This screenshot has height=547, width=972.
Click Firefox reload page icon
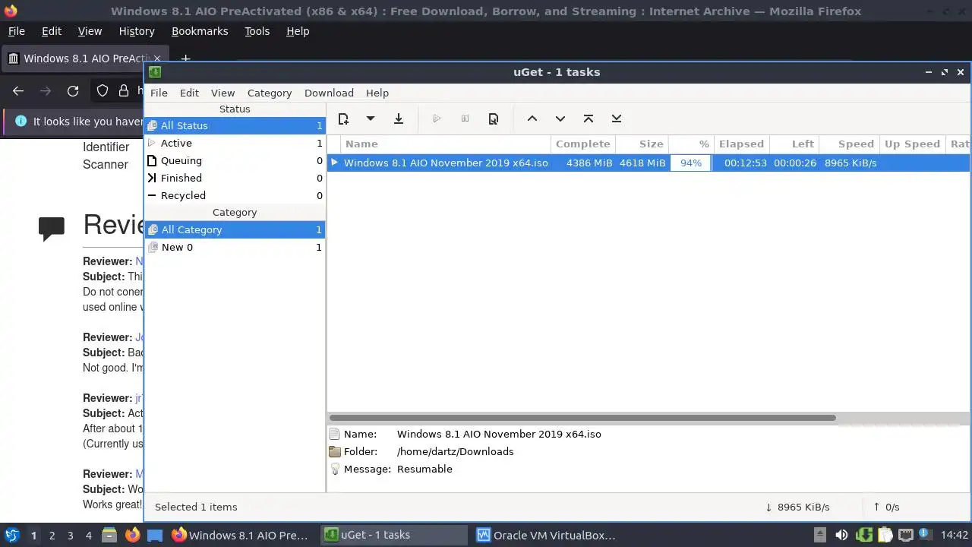coord(73,91)
